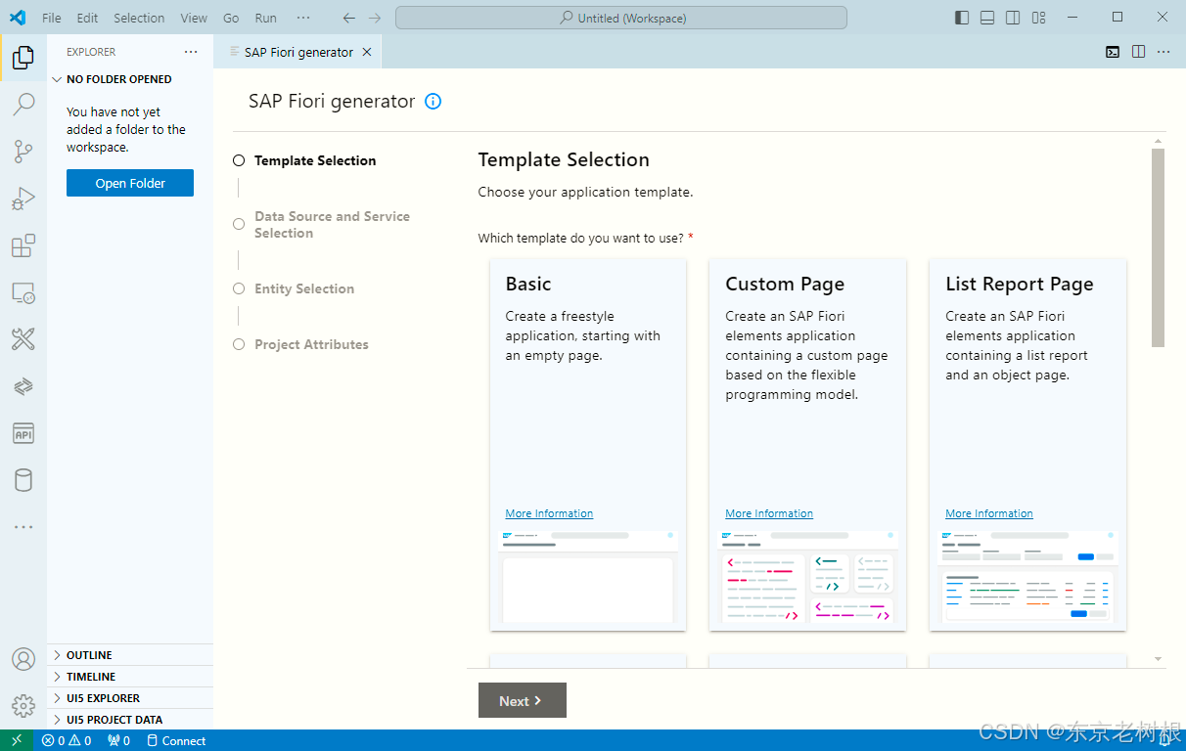Screen dimensions: 1186x751
Task: Expand the Timeline section
Action: coord(130,677)
